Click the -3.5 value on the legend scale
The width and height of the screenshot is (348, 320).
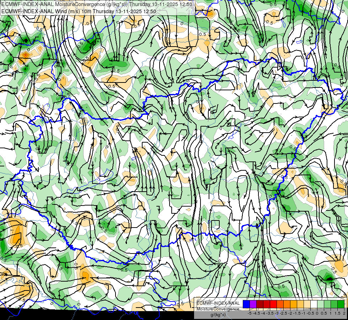tap(270, 313)
